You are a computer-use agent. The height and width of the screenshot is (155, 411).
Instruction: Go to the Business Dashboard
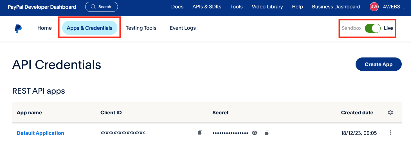tap(336, 7)
